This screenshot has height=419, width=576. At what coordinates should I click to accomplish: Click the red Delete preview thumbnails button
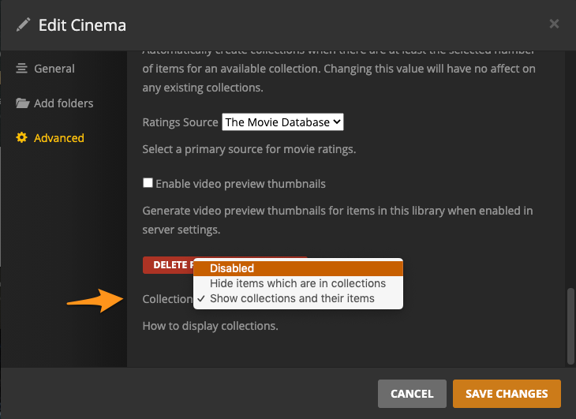[167, 265]
